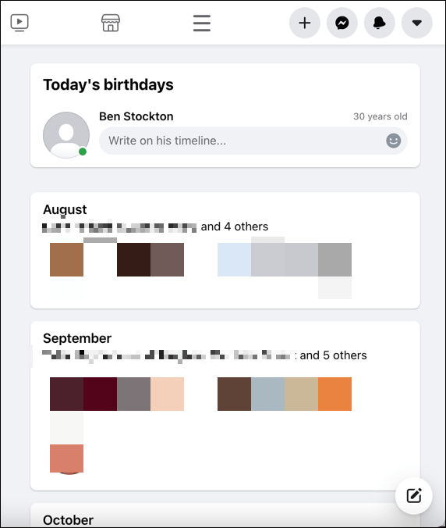Write on Ben Stockton's timeline field

[253, 141]
